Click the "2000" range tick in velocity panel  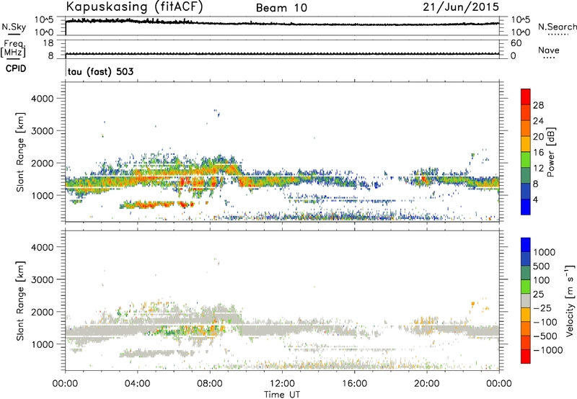coord(42,312)
